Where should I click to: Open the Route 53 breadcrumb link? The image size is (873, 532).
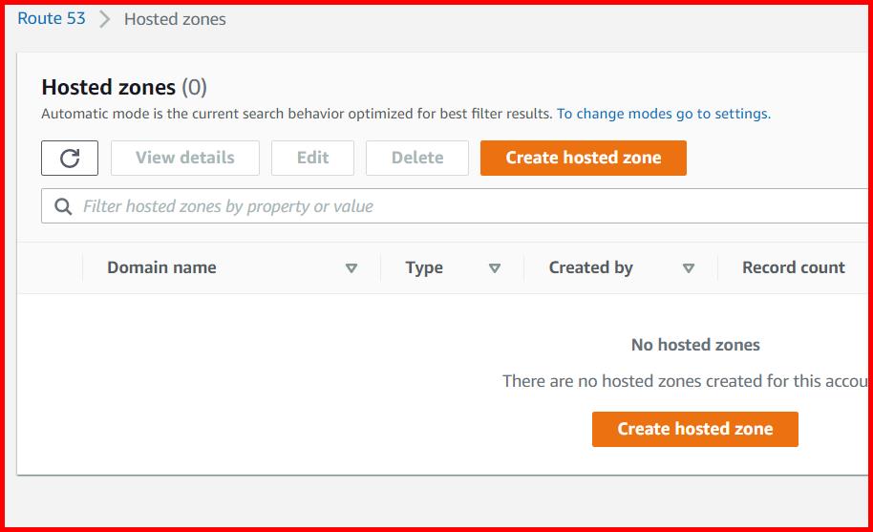click(x=52, y=18)
